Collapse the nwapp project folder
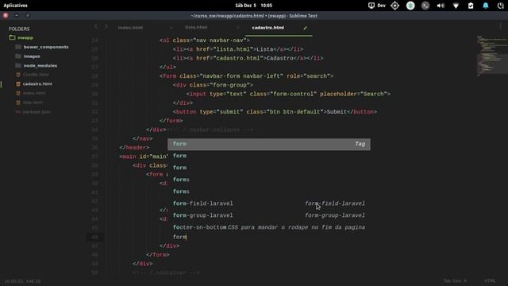This screenshot has width=508, height=286. click(25, 37)
